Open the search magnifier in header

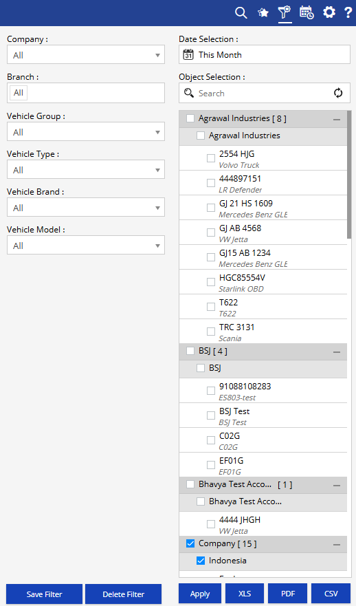(x=241, y=12)
